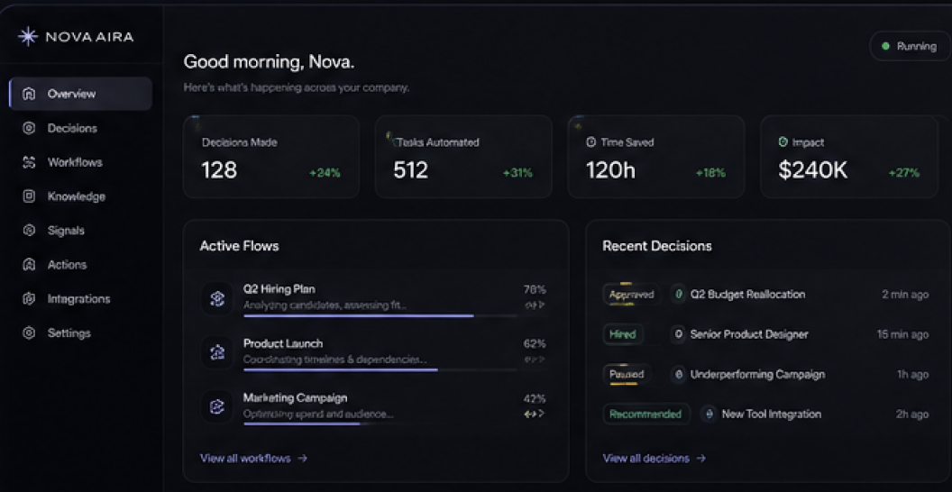Click the Settings gear icon in sidebar
Viewport: 952px width, 492px height.
click(29, 333)
